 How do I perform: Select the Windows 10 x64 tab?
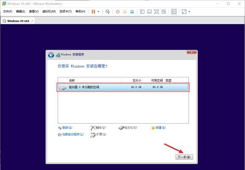(x=18, y=21)
